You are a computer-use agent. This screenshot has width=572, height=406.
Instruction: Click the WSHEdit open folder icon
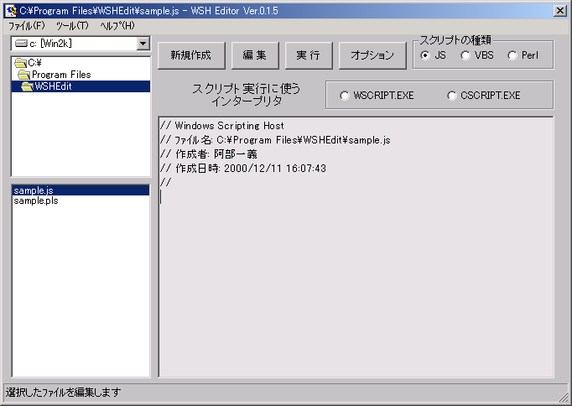(x=28, y=86)
